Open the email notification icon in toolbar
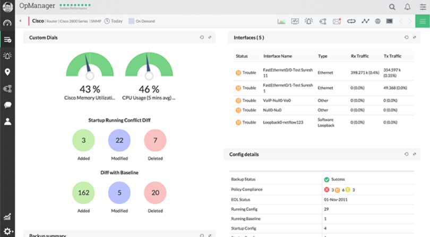 coord(337,21)
